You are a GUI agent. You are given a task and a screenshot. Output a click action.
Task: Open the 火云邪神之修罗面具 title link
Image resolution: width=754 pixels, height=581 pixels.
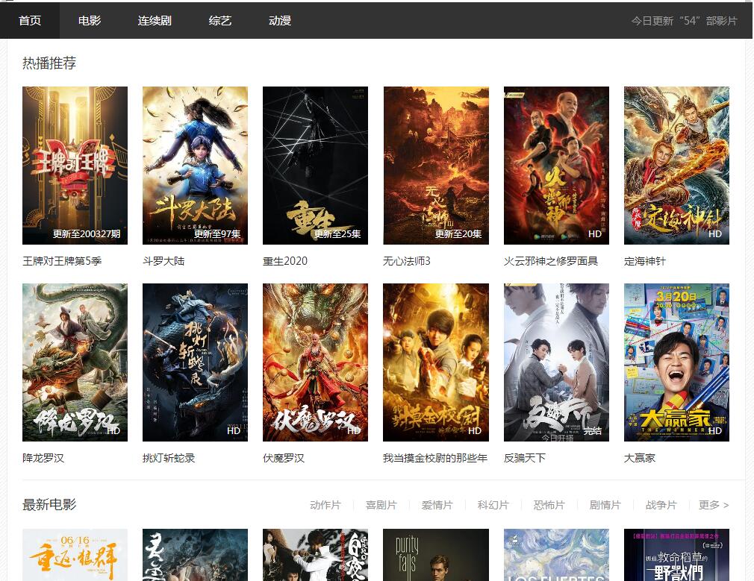pos(551,261)
